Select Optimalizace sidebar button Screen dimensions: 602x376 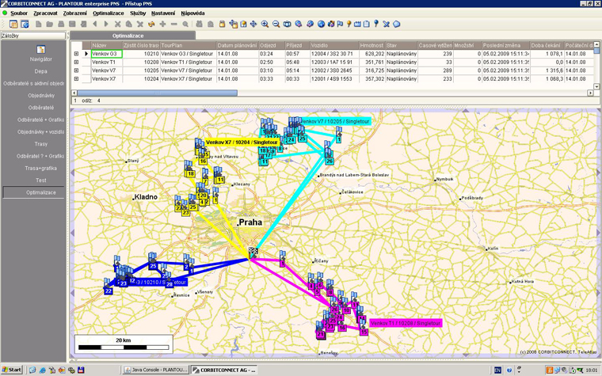pos(34,192)
